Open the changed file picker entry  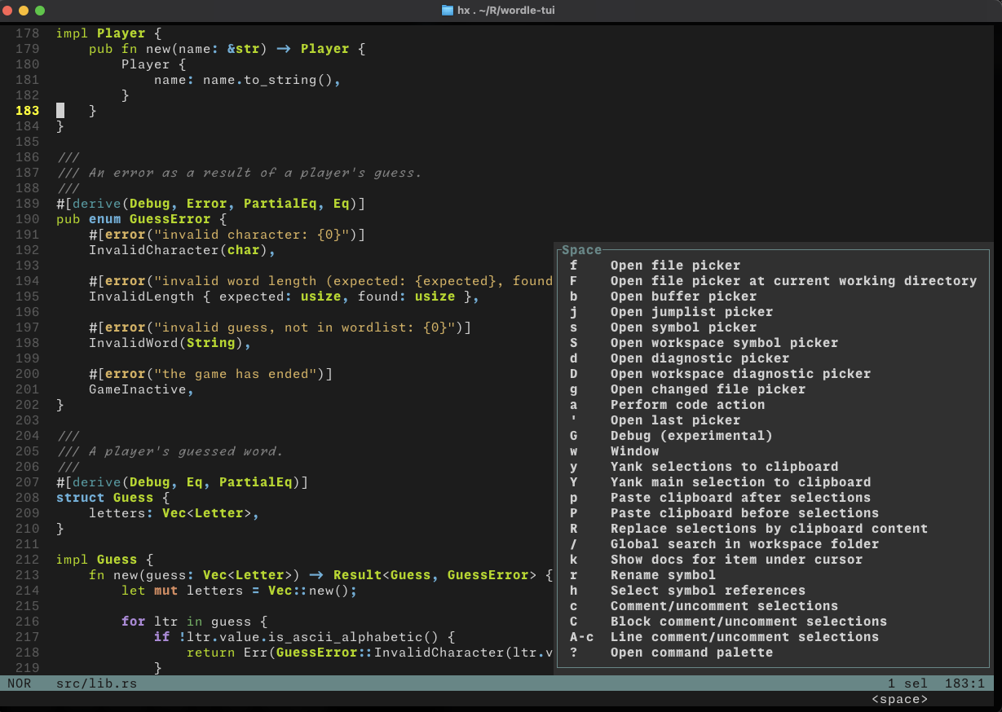(x=708, y=389)
